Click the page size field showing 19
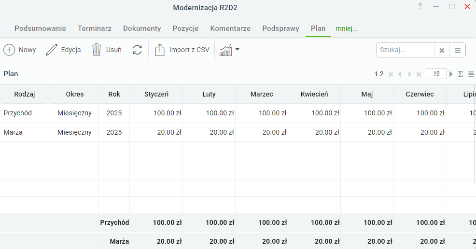Screen dimensions: 476x249 [436, 74]
